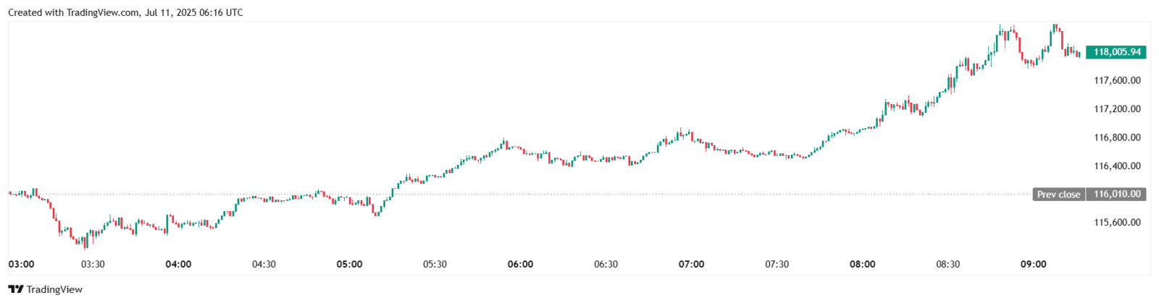Image resolution: width=1159 pixels, height=303 pixels.
Task: Click the 116,400.00 price axis label
Action: [x=1117, y=166]
